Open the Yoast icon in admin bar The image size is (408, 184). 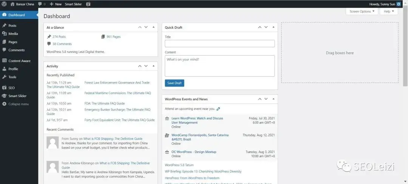click(88, 4)
